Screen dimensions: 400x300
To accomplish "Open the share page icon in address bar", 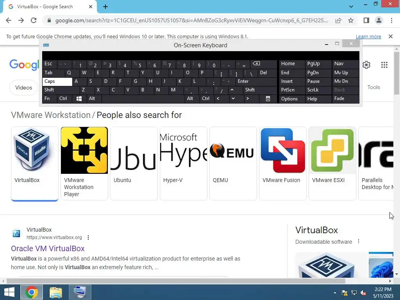I will click(338, 20).
